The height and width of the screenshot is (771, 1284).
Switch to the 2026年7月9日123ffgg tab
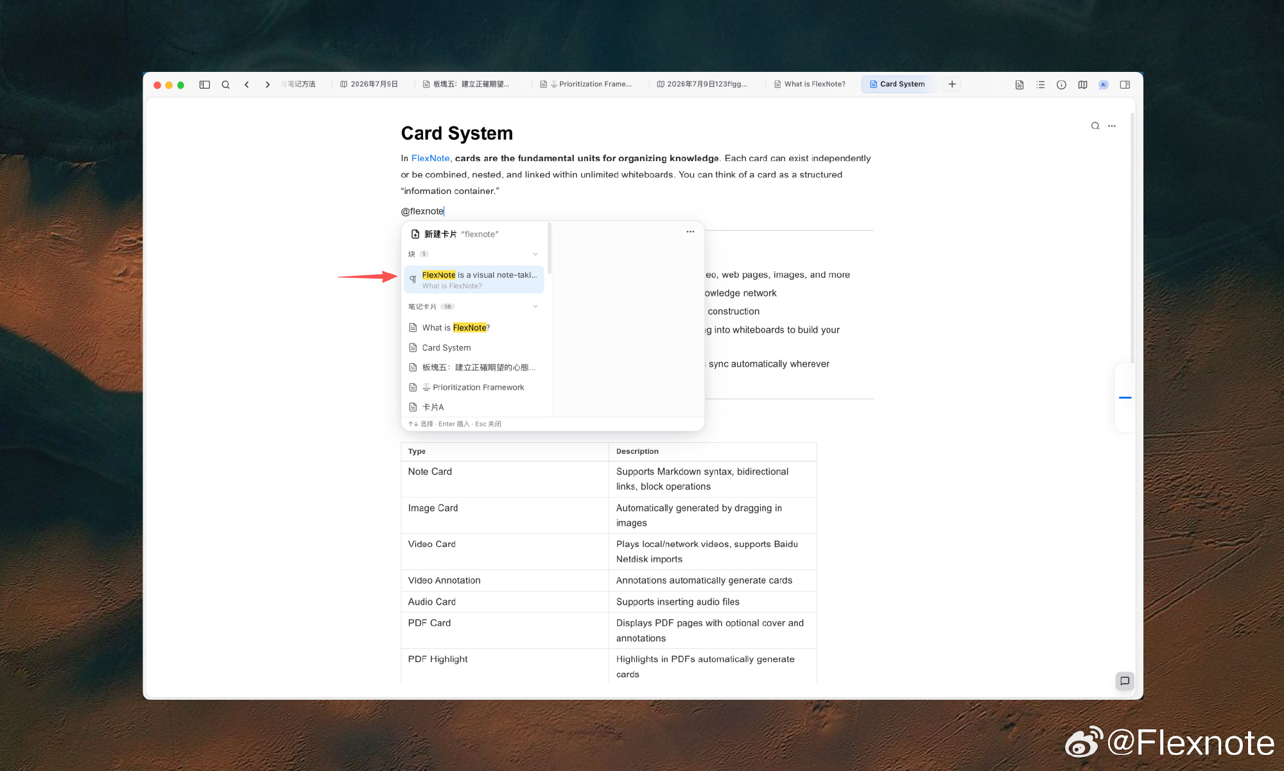[702, 84]
